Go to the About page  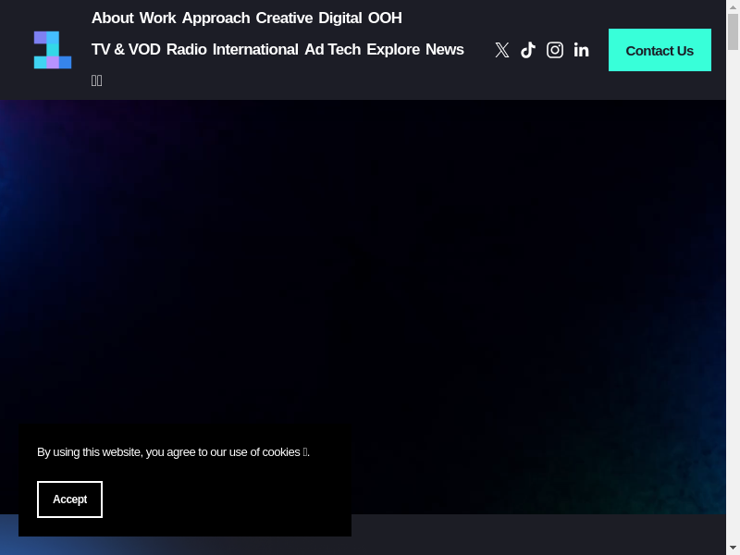(x=112, y=18)
